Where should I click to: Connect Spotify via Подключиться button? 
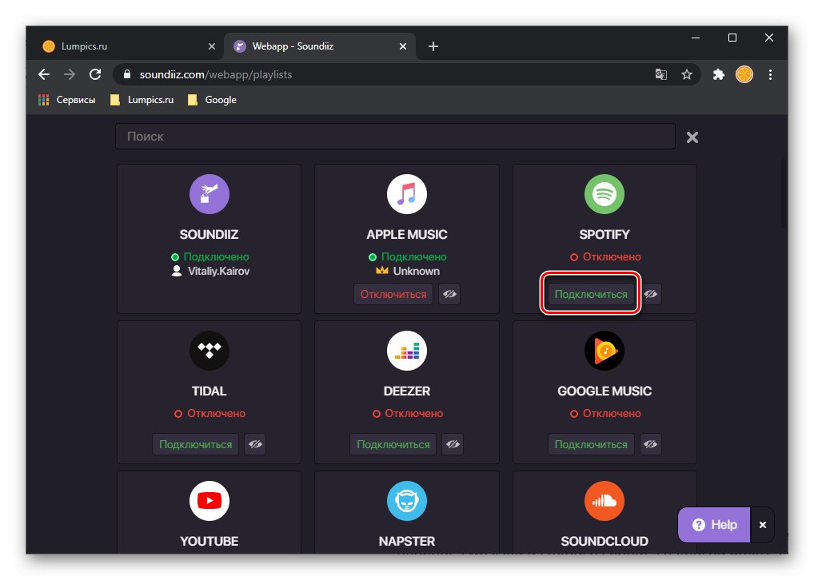(591, 294)
